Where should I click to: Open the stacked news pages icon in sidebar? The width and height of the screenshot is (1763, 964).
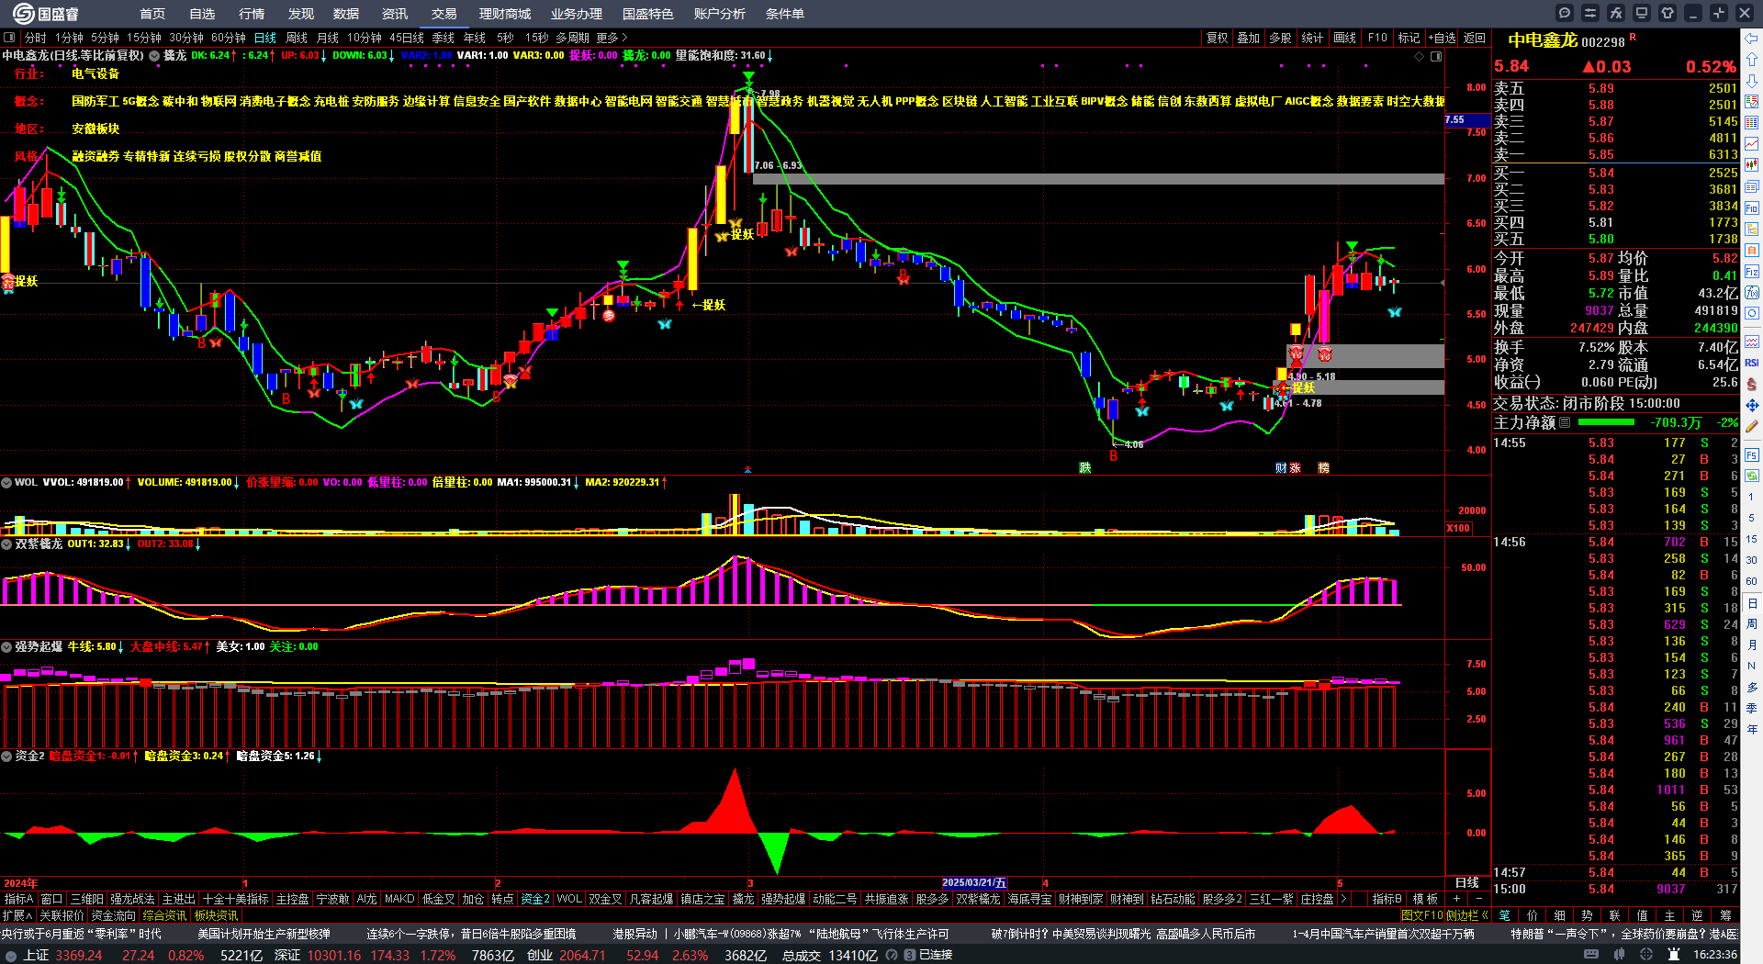[1752, 186]
